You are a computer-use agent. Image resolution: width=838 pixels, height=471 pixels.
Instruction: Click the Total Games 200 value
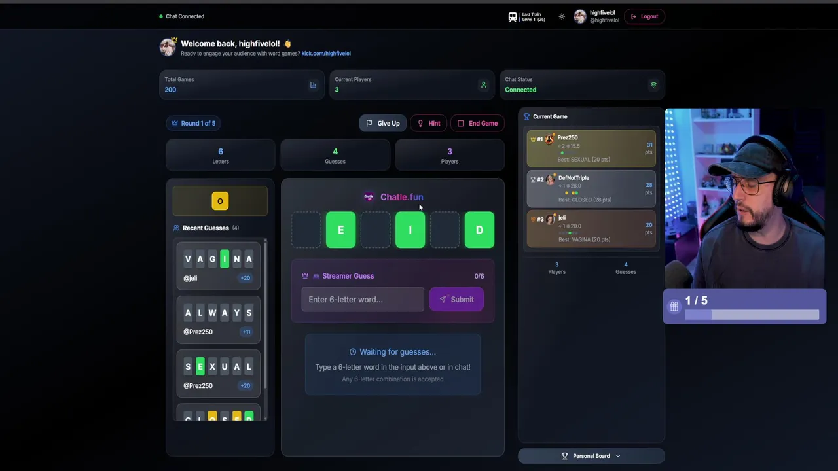coord(170,90)
